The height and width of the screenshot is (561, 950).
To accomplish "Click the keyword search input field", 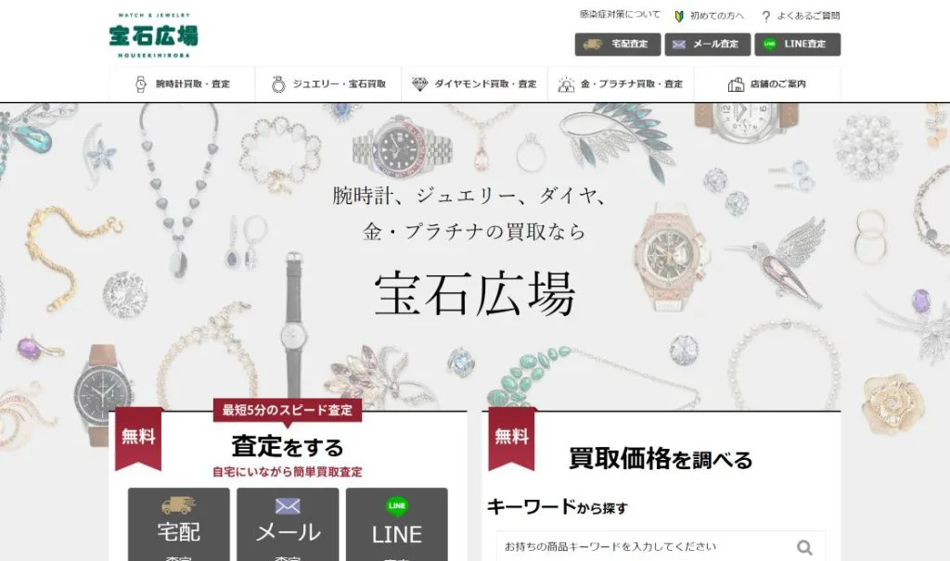I will 646,547.
